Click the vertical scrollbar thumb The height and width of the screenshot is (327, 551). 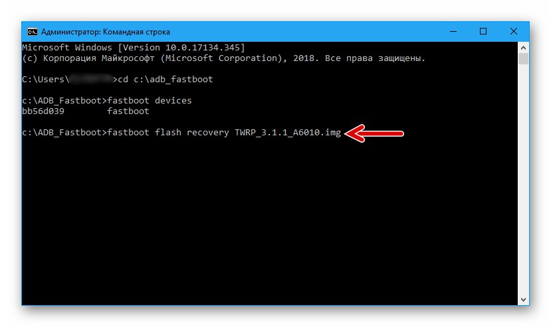pos(524,60)
